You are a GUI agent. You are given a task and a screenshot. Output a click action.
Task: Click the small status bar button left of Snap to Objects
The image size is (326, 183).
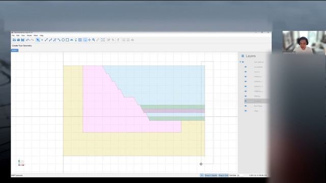(202, 175)
